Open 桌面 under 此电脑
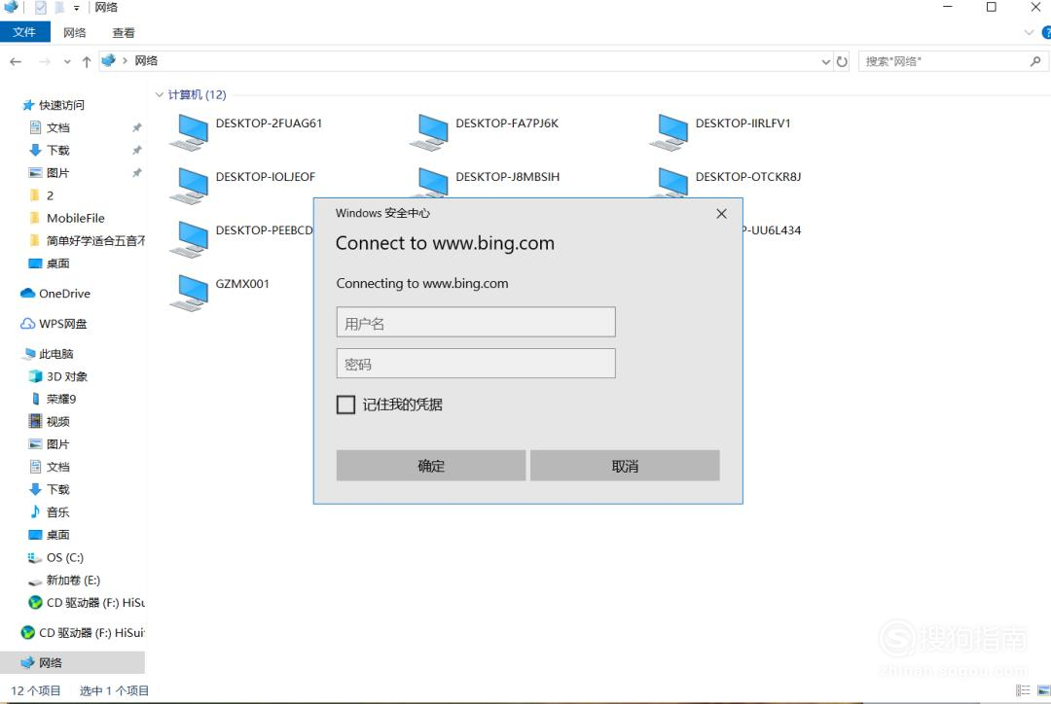The width and height of the screenshot is (1051, 704). (x=57, y=535)
